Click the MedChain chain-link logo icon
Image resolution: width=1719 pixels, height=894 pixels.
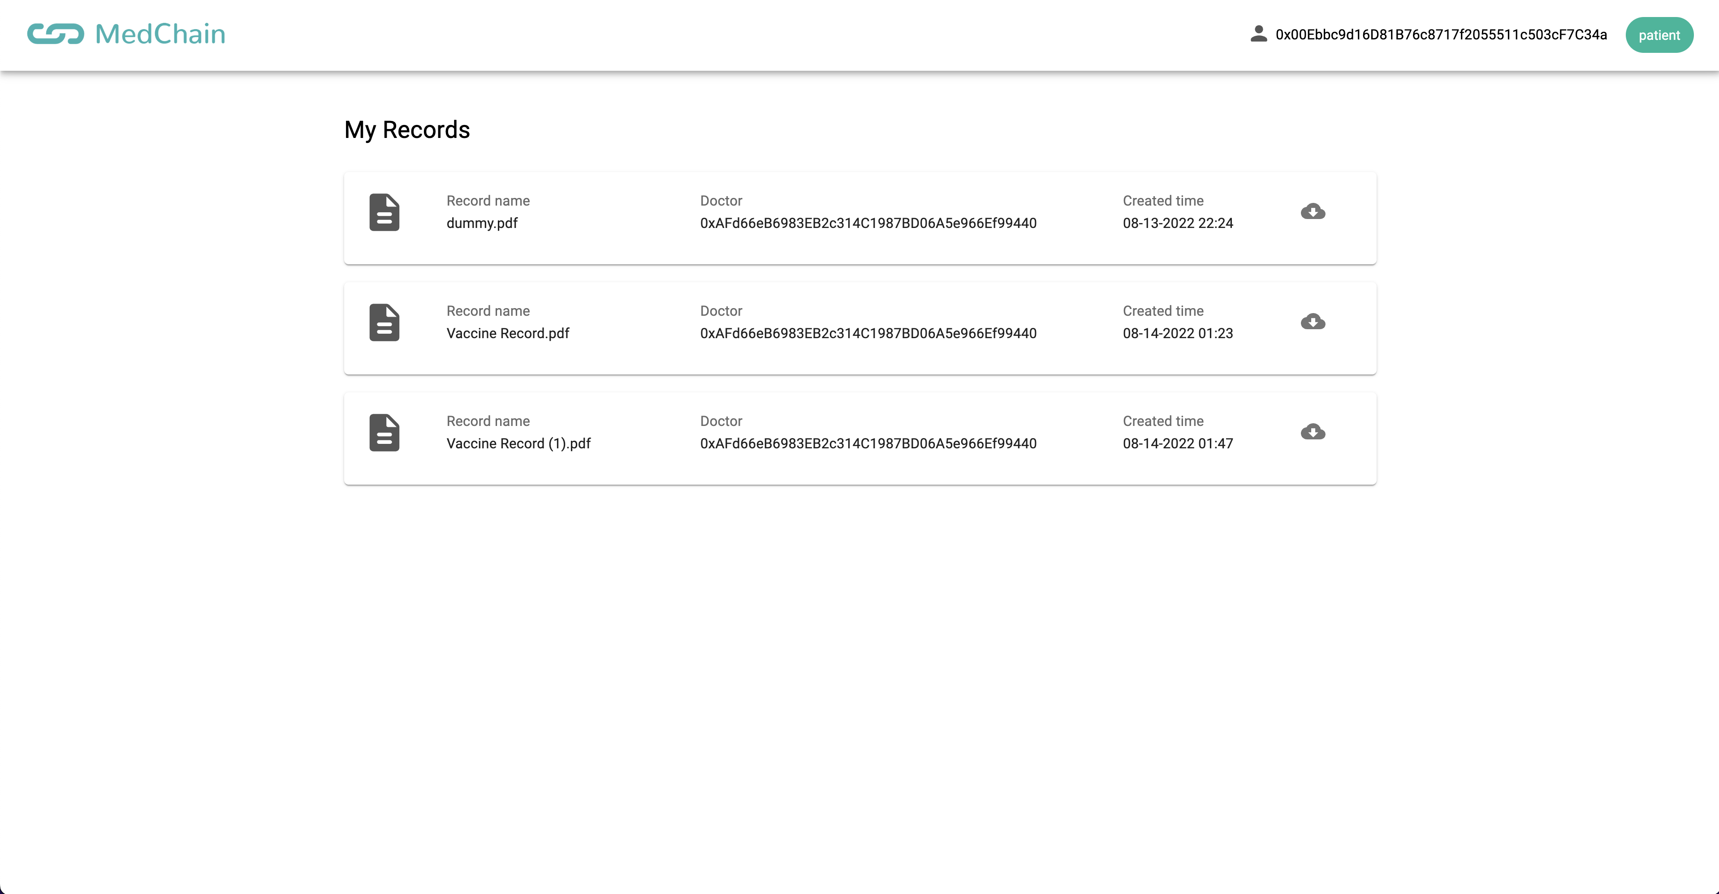tap(56, 34)
